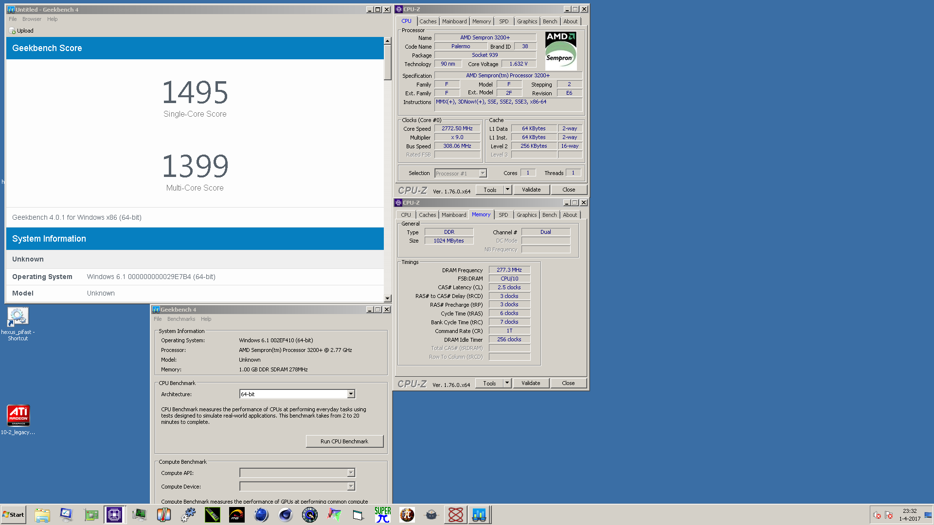Open Processor #1 selection dropdown
This screenshot has width=934, height=525.
tap(483, 174)
